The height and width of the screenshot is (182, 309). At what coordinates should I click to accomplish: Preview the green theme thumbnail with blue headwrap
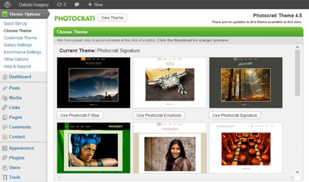tap(94, 148)
